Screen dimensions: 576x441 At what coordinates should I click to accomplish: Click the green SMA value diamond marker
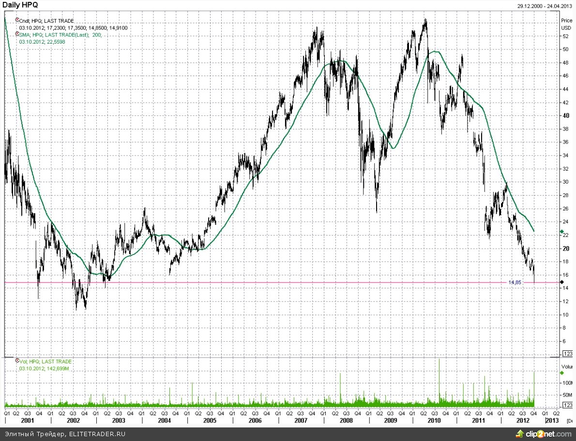coord(561,231)
